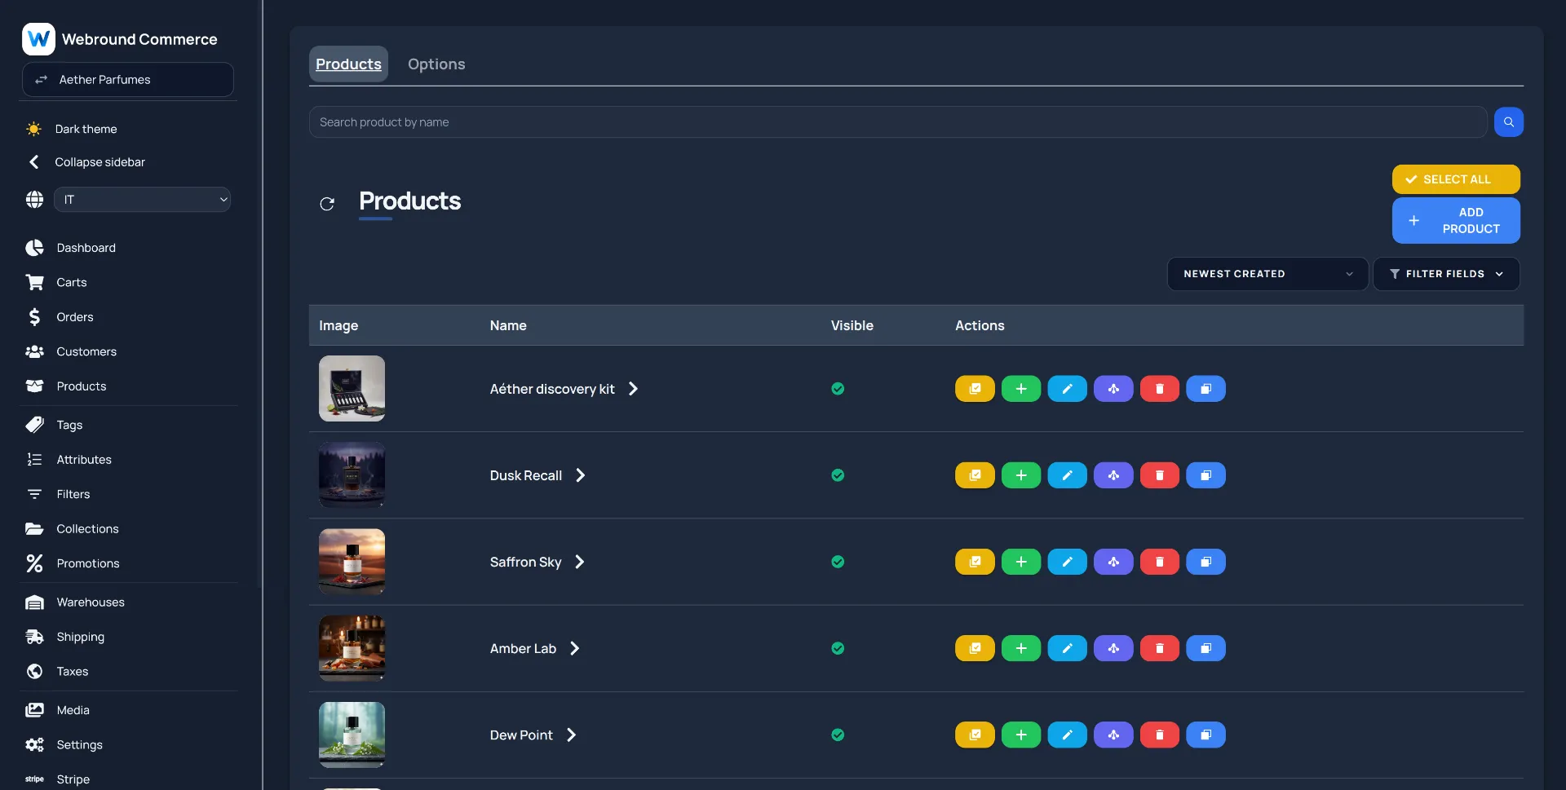Click green plus button for Amber Lab
The width and height of the screenshot is (1566, 790).
click(1020, 648)
